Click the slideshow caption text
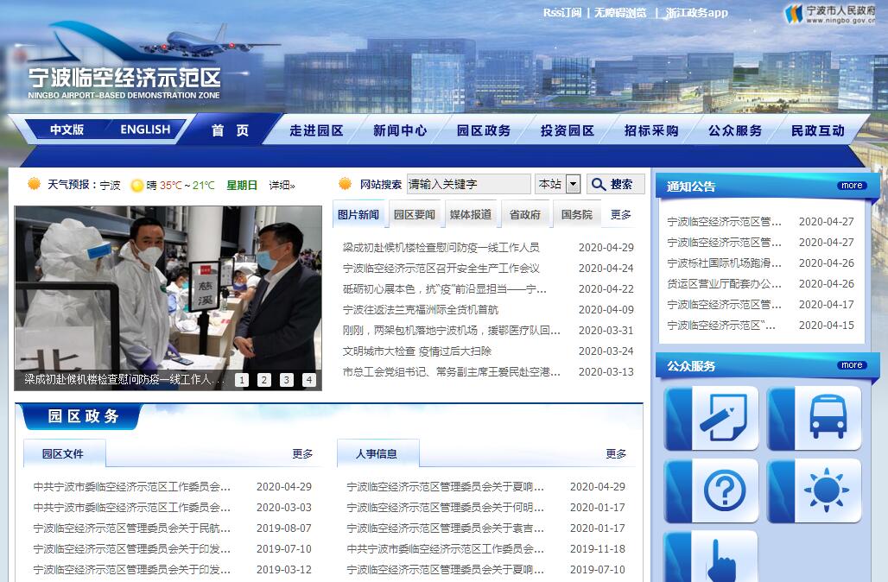The height and width of the screenshot is (582, 888). tap(124, 379)
